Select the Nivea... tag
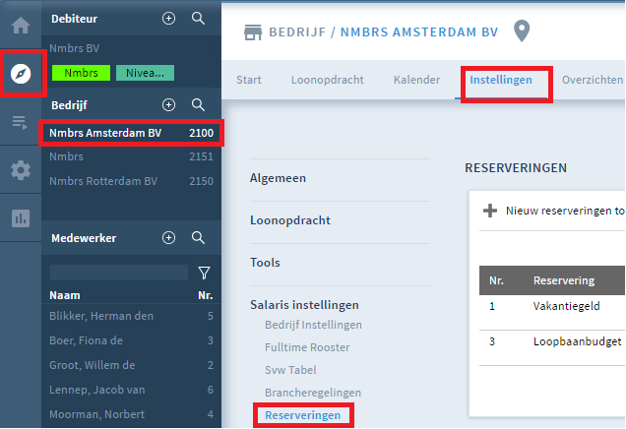The width and height of the screenshot is (626, 429). point(145,73)
